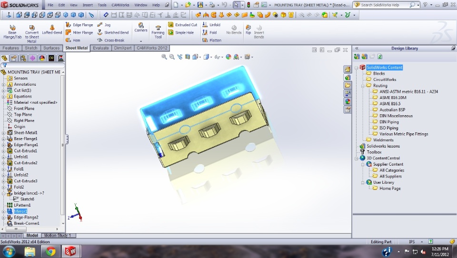The height and width of the screenshot is (258, 457).
Task: Select LPattern1 in the feature tree
Action: tap(22, 205)
